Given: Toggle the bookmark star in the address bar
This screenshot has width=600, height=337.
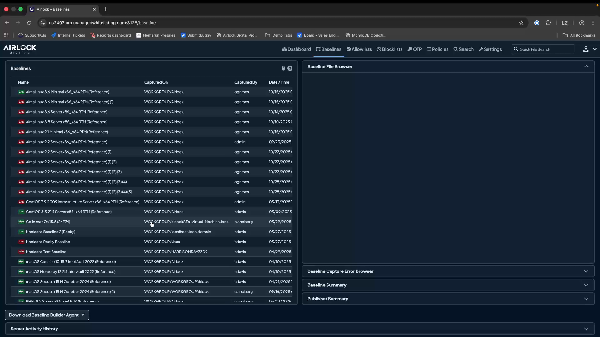Looking at the screenshot, I should (x=522, y=23).
